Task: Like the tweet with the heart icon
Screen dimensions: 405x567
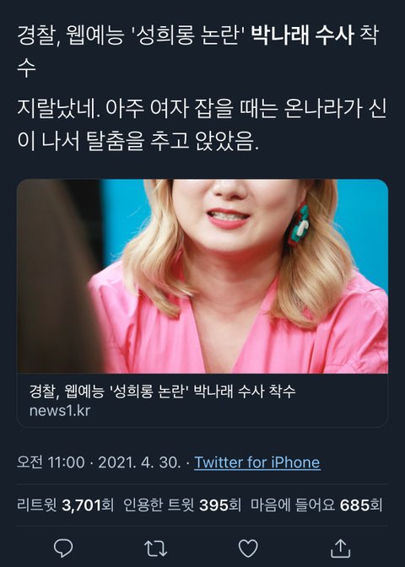Action: (248, 548)
